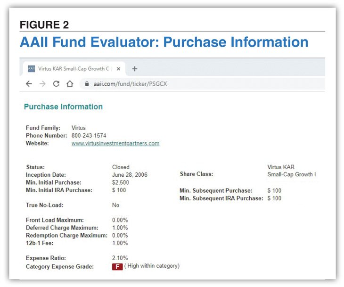Click the Redemption Charge Maximum label

click(x=67, y=236)
